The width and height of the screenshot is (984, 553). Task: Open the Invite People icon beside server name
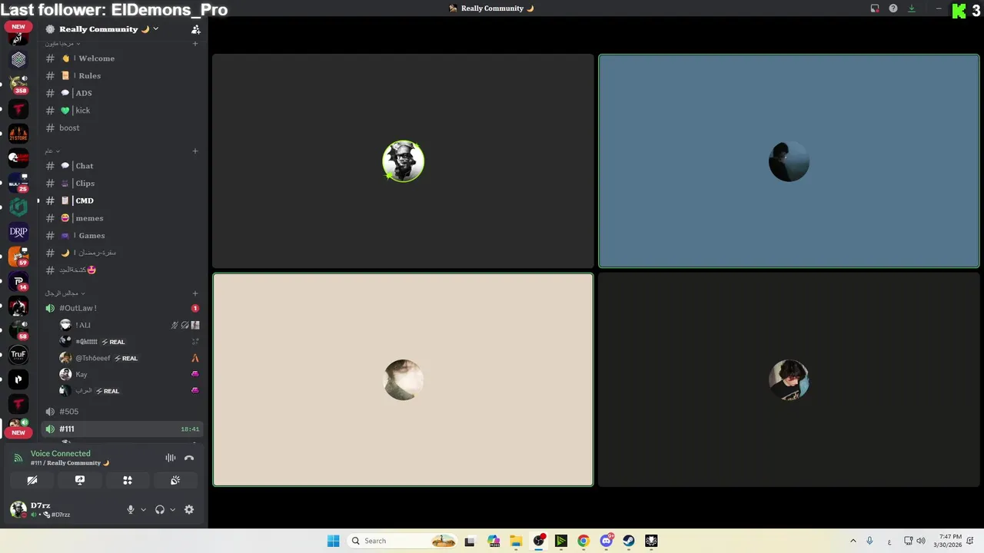pyautogui.click(x=195, y=29)
